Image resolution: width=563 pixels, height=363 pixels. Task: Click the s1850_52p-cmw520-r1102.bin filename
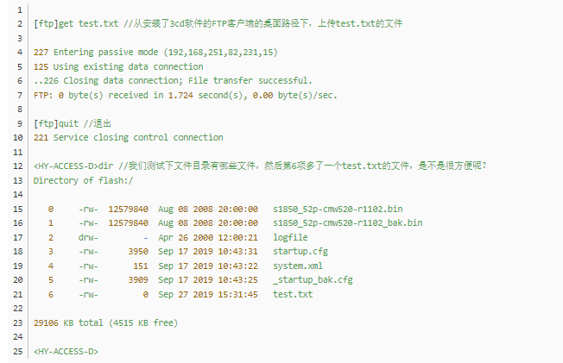338,209
